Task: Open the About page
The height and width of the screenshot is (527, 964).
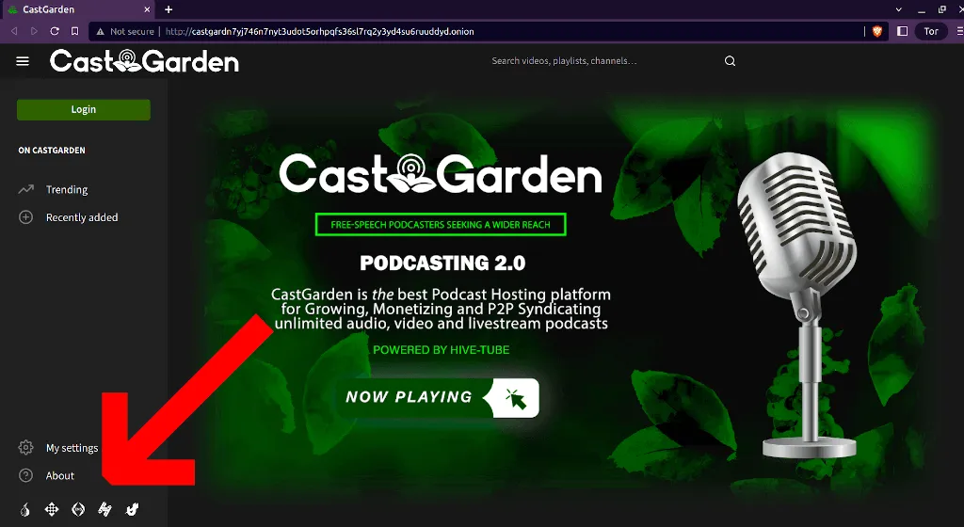Action: (x=59, y=475)
